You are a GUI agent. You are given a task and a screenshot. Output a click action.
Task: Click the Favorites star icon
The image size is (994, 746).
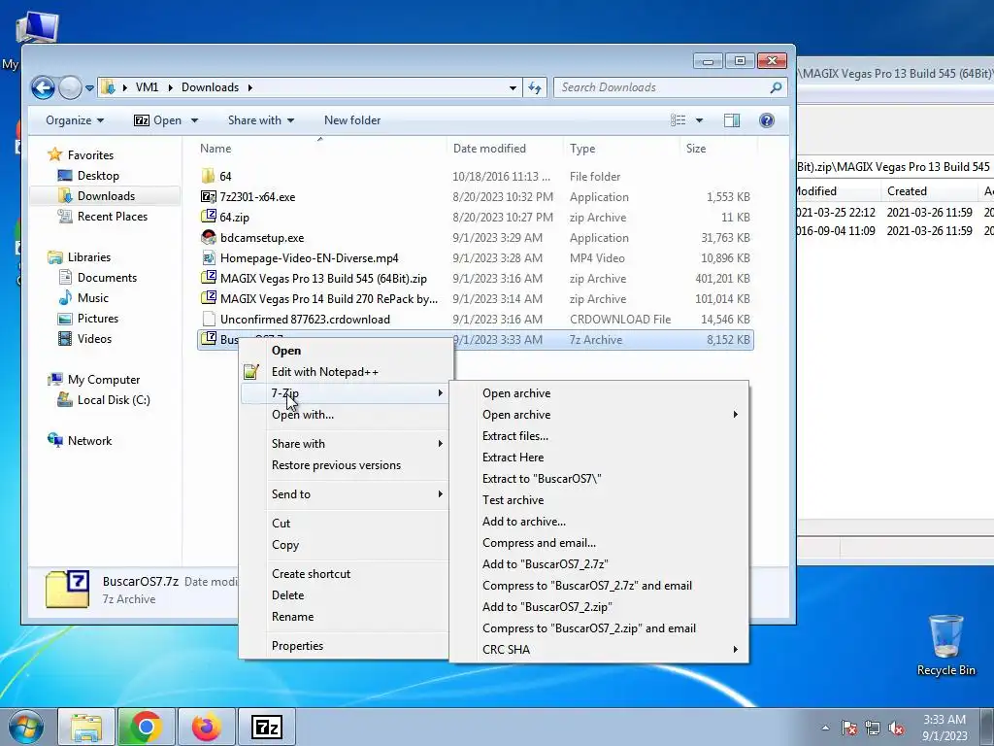(55, 154)
